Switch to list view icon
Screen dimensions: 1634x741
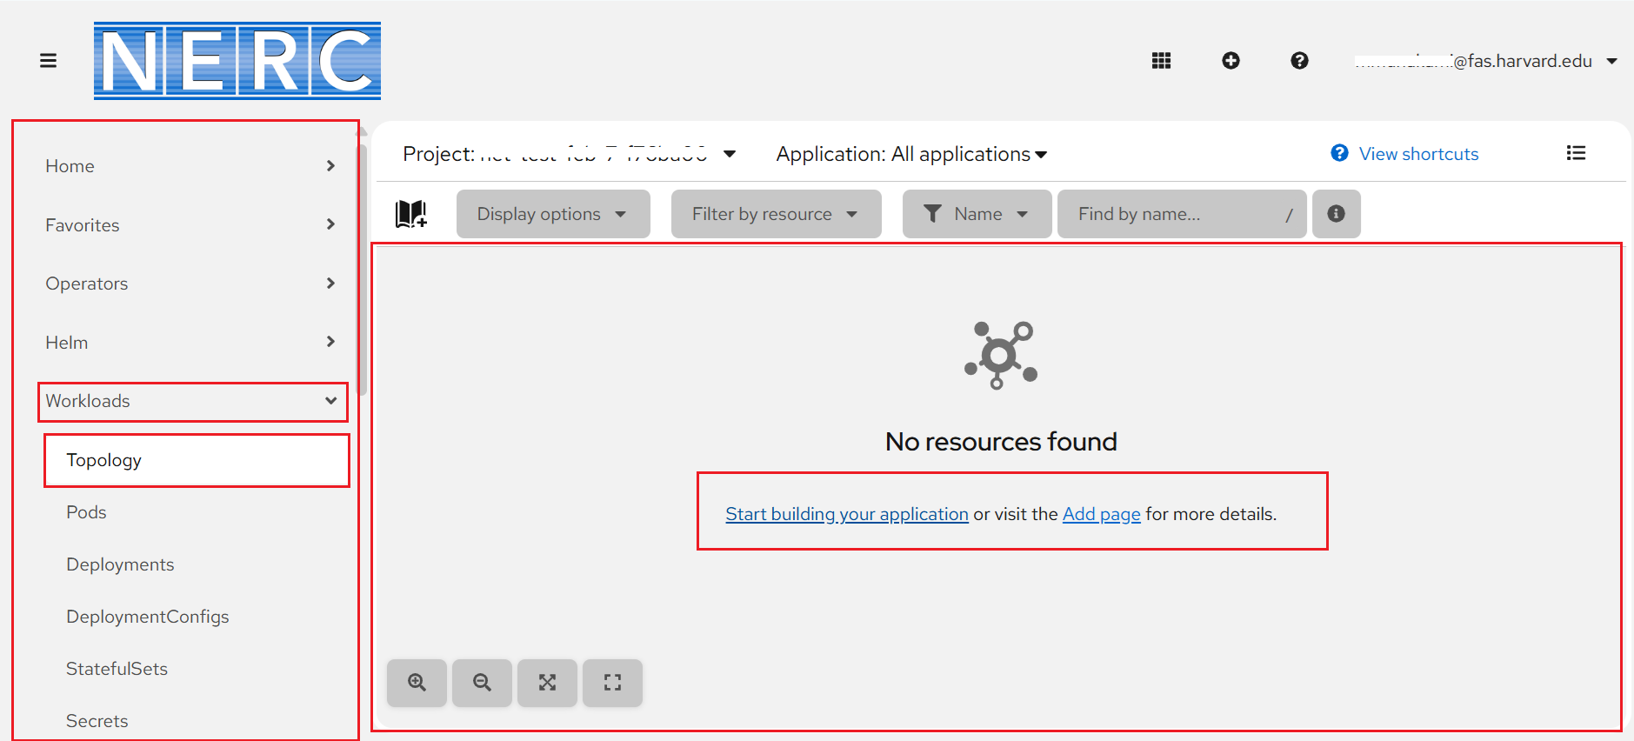pos(1576,154)
